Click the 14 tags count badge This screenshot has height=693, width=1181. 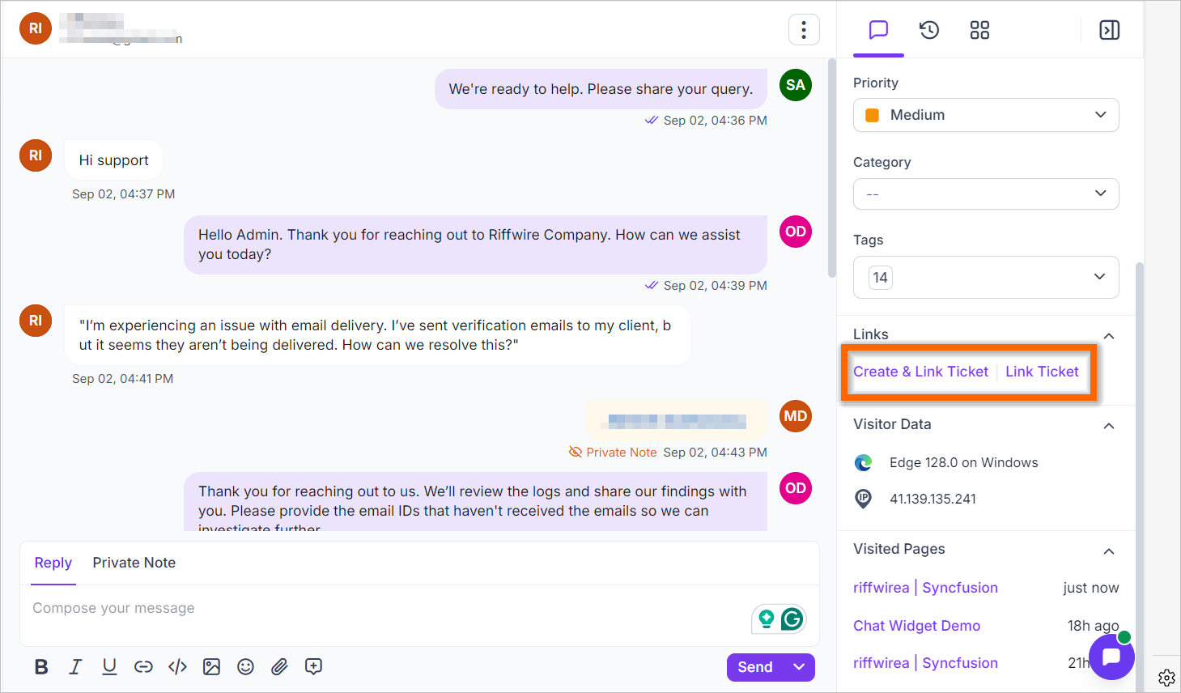[880, 278]
